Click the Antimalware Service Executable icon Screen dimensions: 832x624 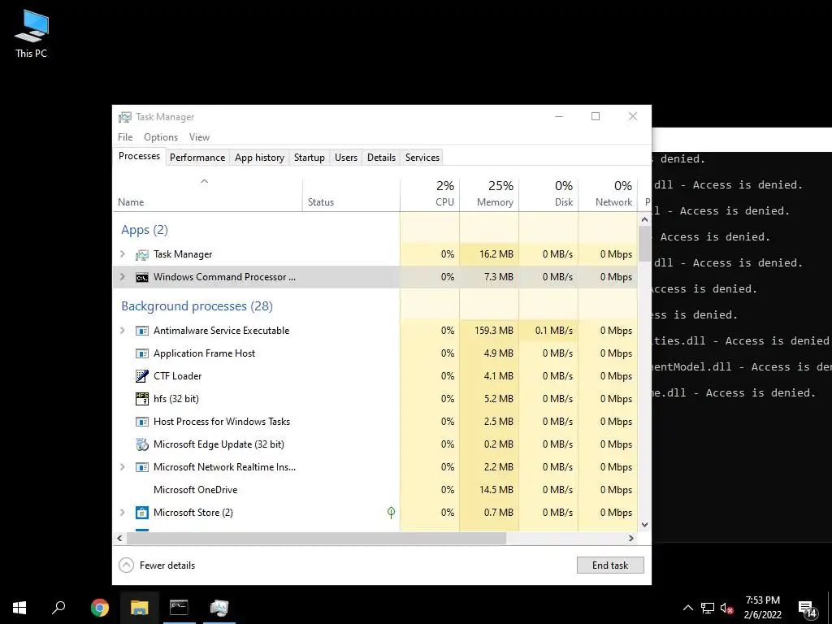[x=141, y=331]
